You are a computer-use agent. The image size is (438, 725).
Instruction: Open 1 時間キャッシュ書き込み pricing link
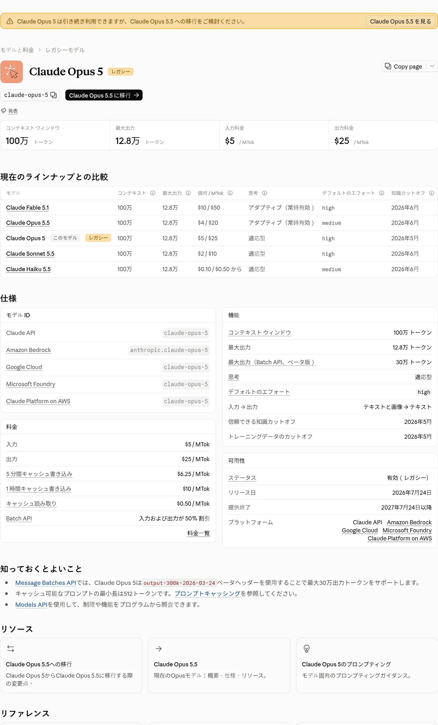(x=39, y=489)
